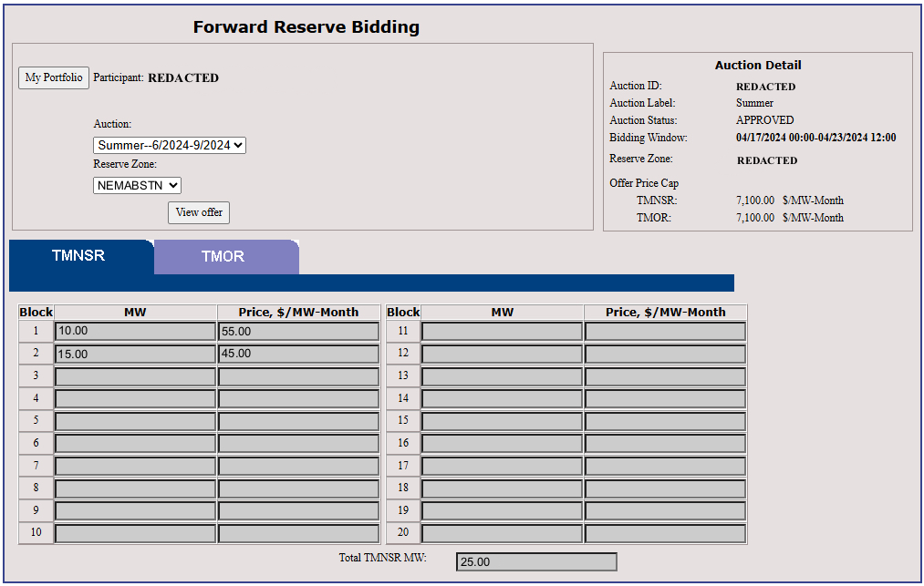This screenshot has height=586, width=924.
Task: Click the Auction Detail heading
Action: (x=758, y=66)
